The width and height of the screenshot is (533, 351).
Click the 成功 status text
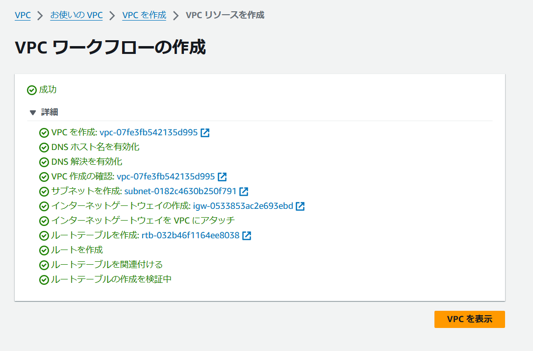click(x=48, y=90)
